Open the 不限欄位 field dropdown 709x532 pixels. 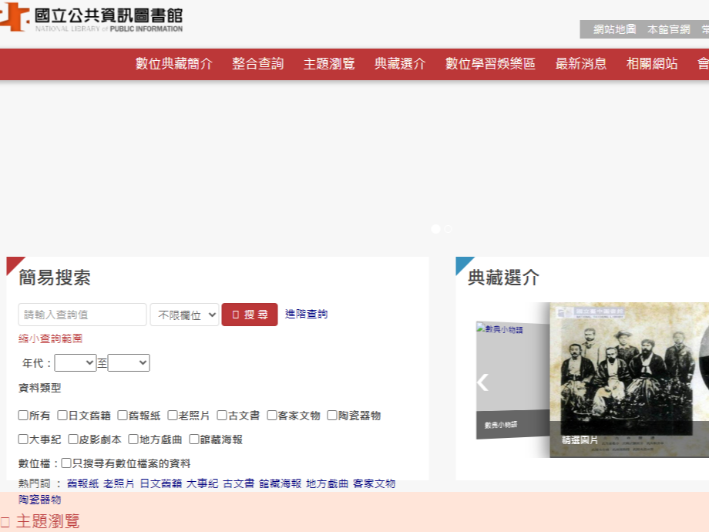[x=184, y=315]
